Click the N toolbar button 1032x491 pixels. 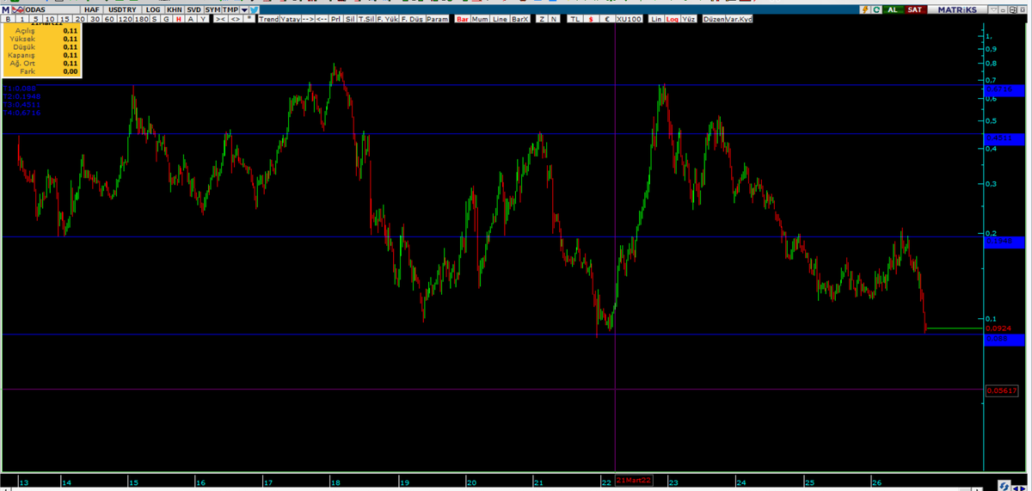pyautogui.click(x=553, y=19)
